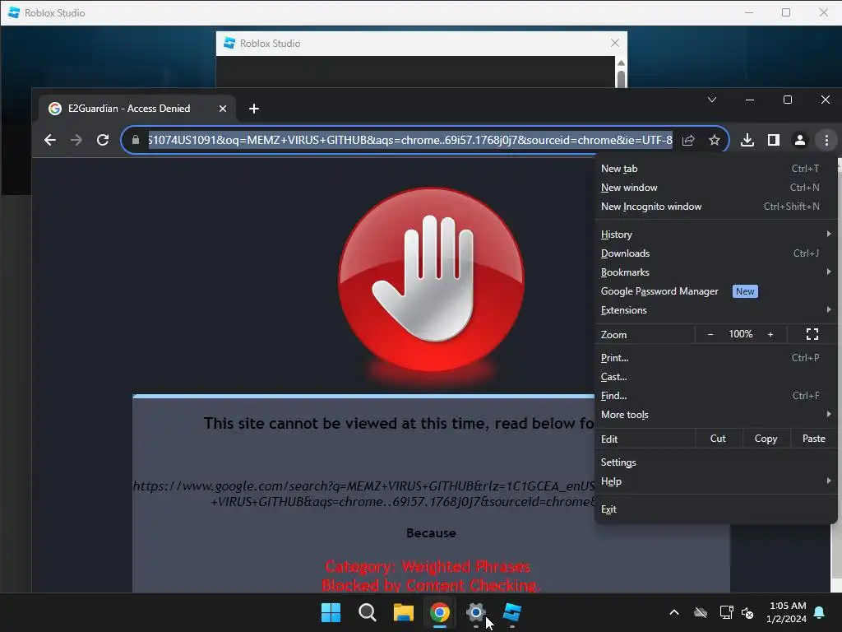Increase page zoom with the plus button
Image resolution: width=842 pixels, height=632 pixels.
[770, 334]
